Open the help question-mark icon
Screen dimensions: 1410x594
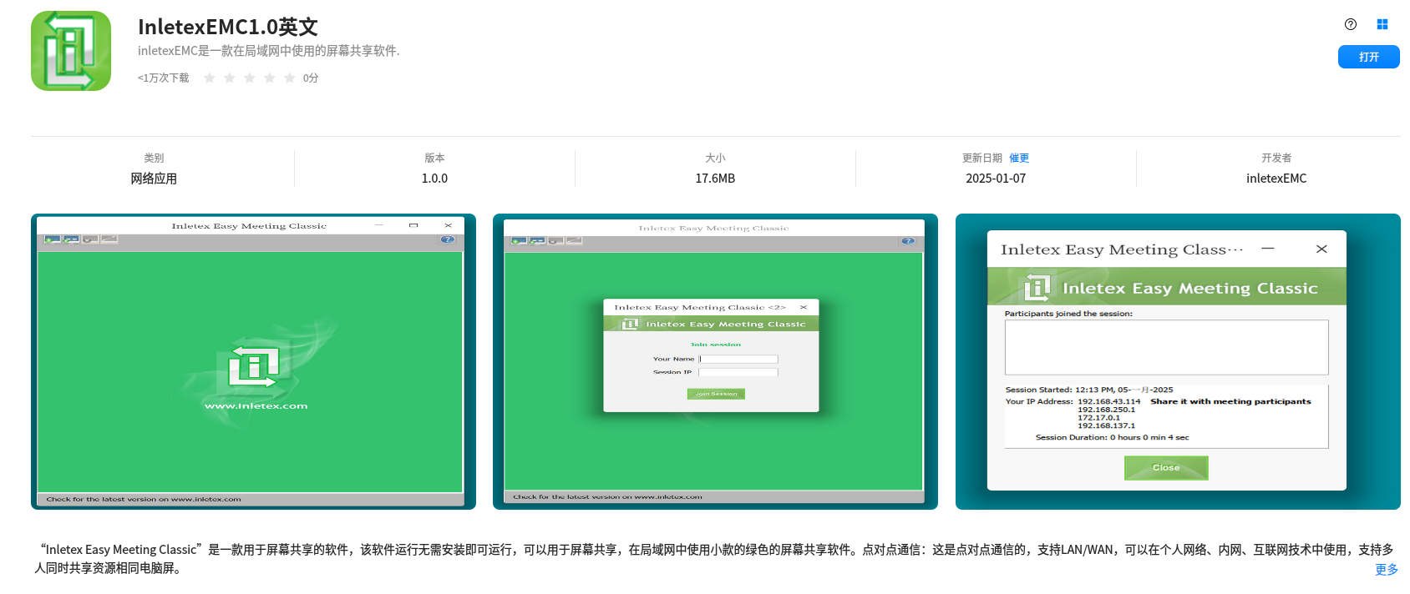pos(1351,24)
